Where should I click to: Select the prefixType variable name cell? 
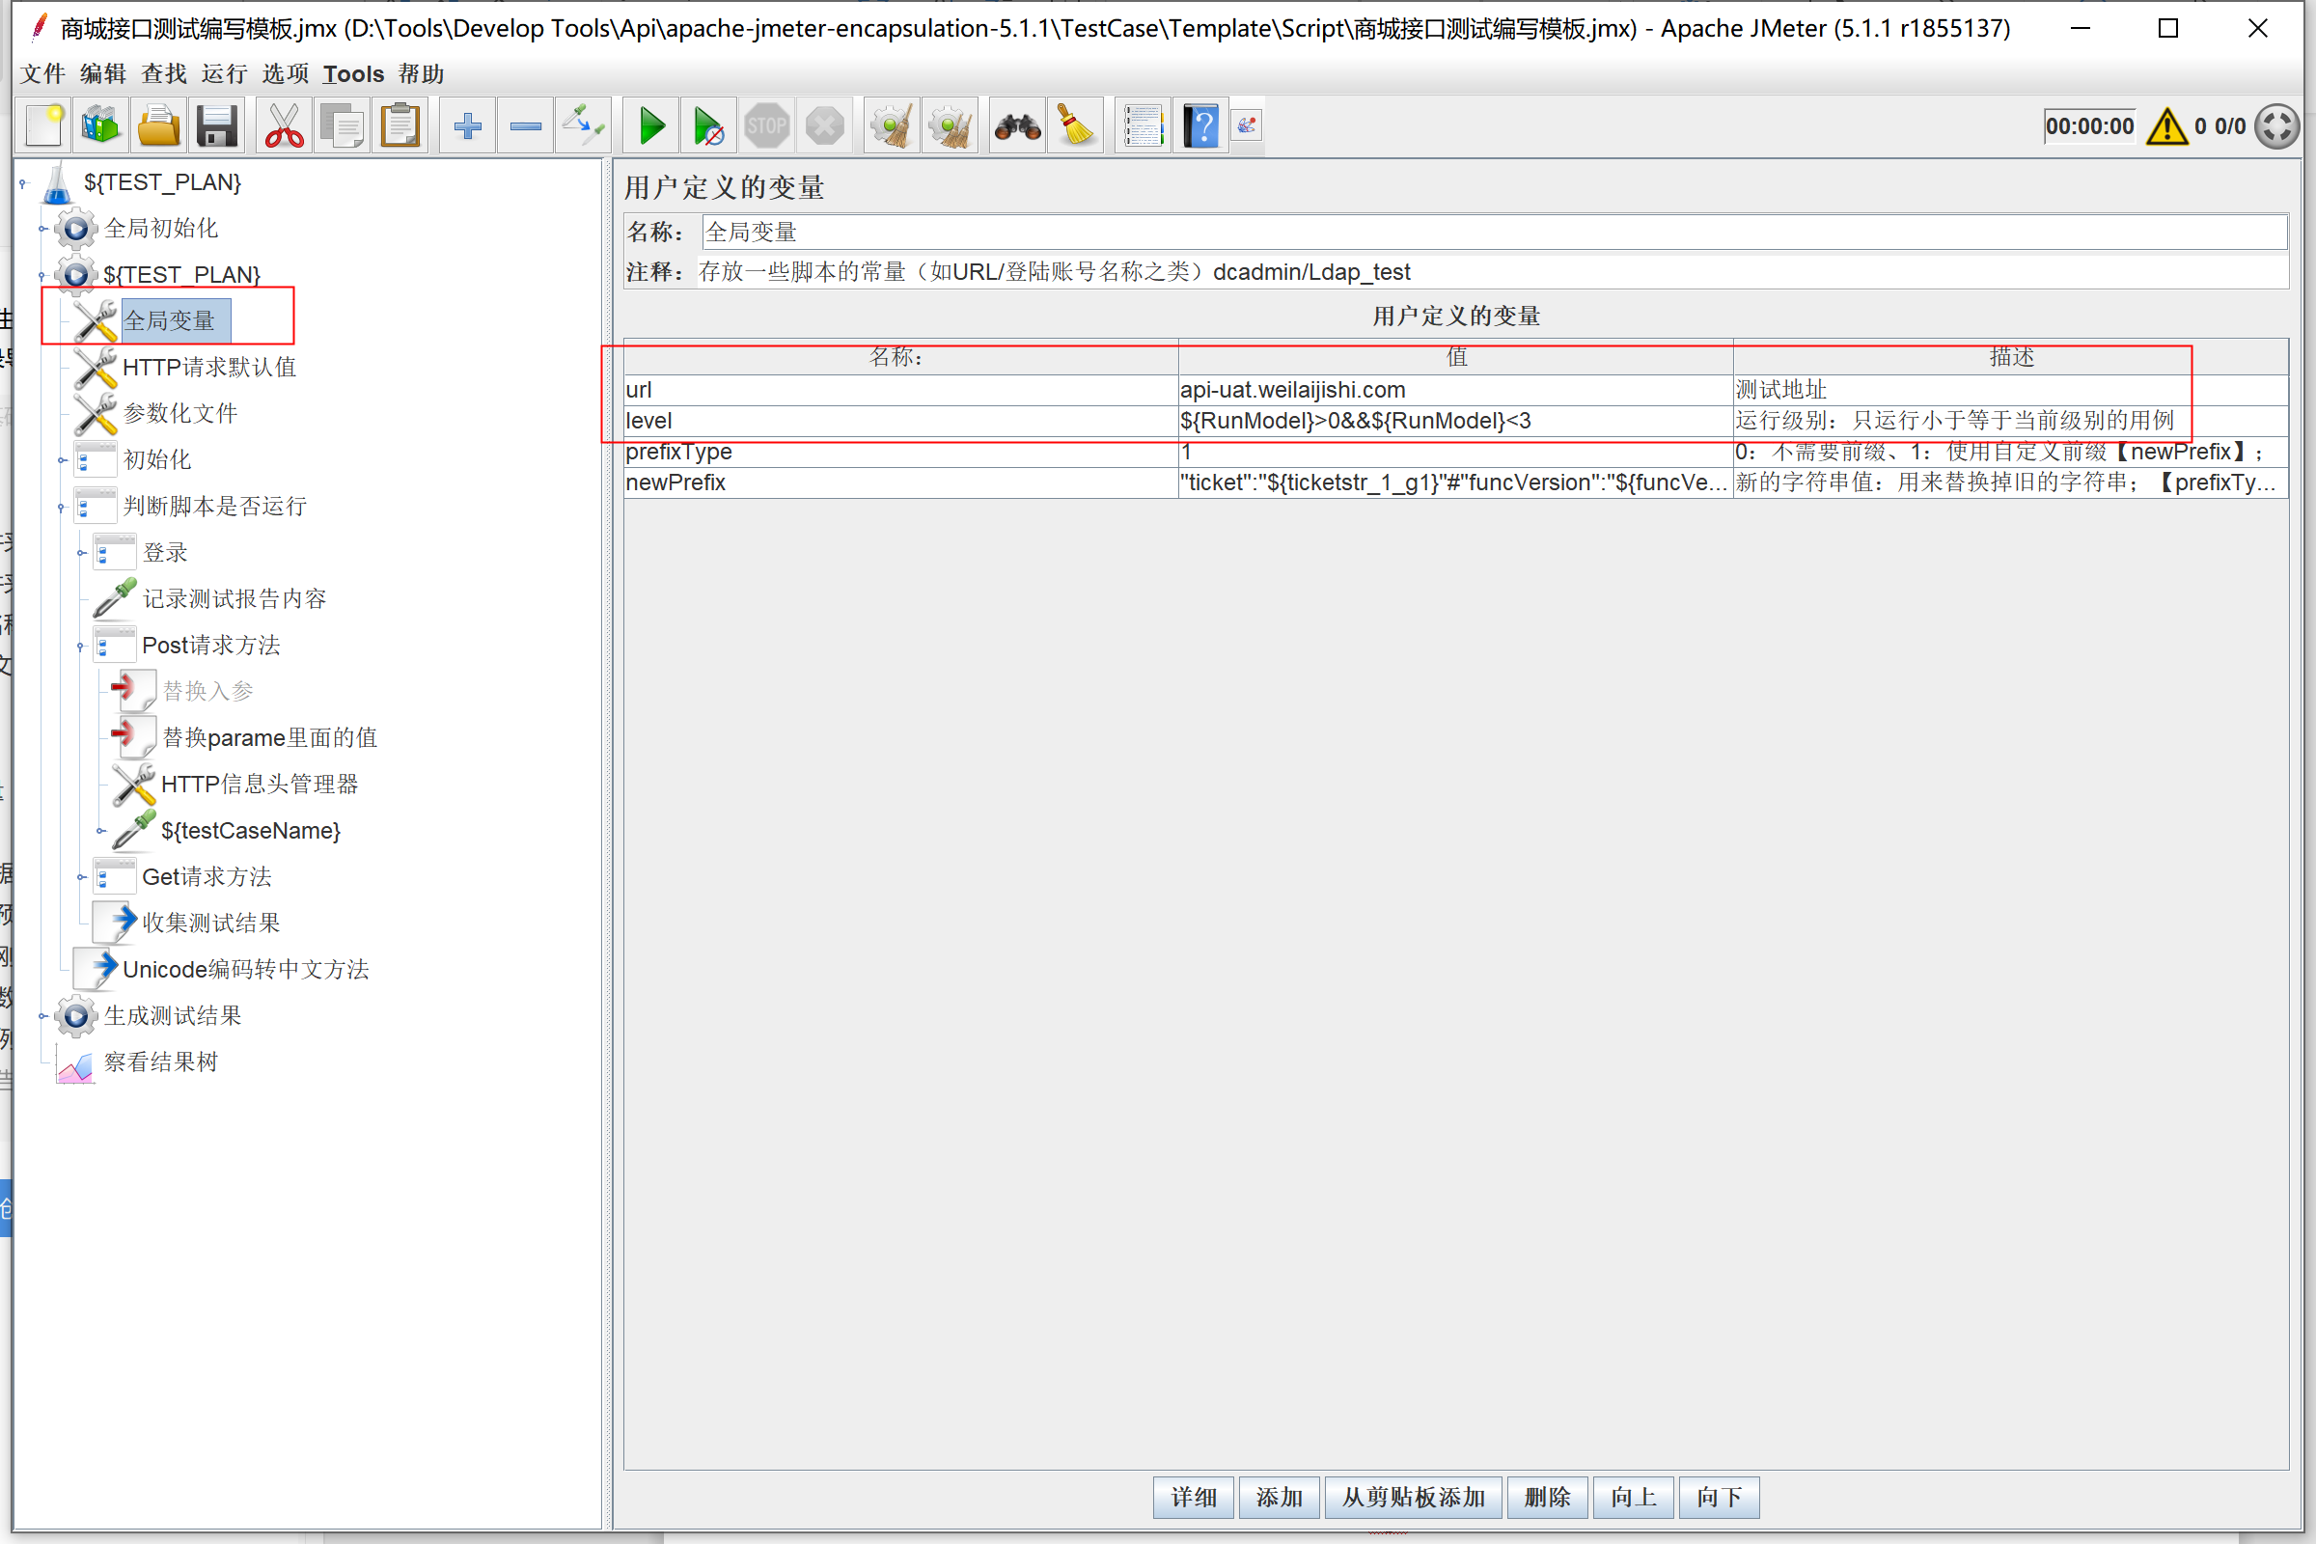pos(900,452)
